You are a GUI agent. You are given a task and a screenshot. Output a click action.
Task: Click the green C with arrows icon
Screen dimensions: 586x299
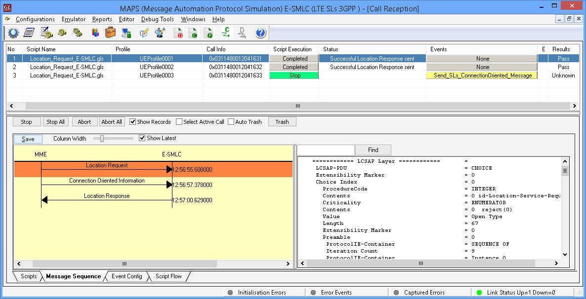point(226,33)
